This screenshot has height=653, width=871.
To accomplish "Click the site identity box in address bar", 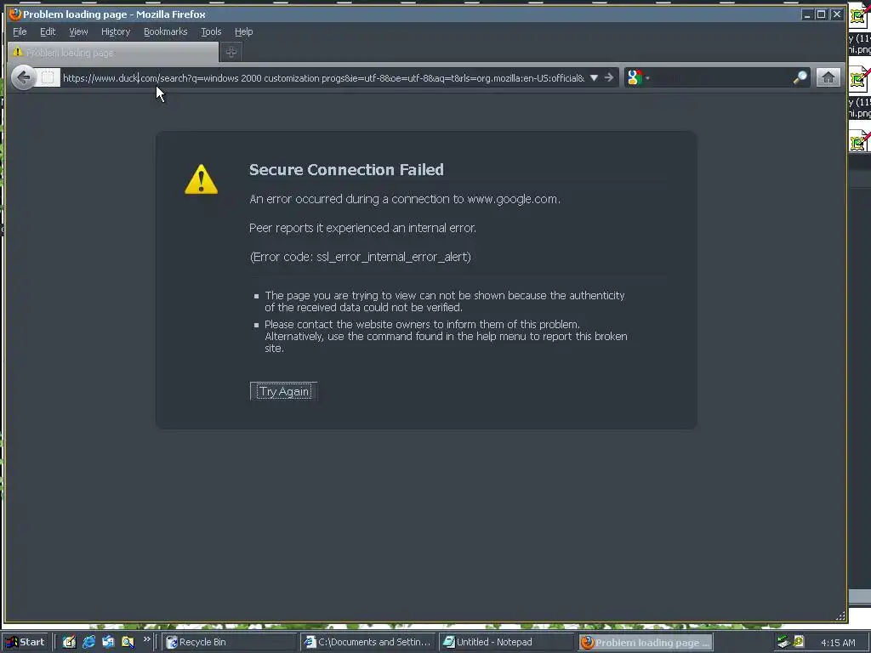I will point(48,77).
